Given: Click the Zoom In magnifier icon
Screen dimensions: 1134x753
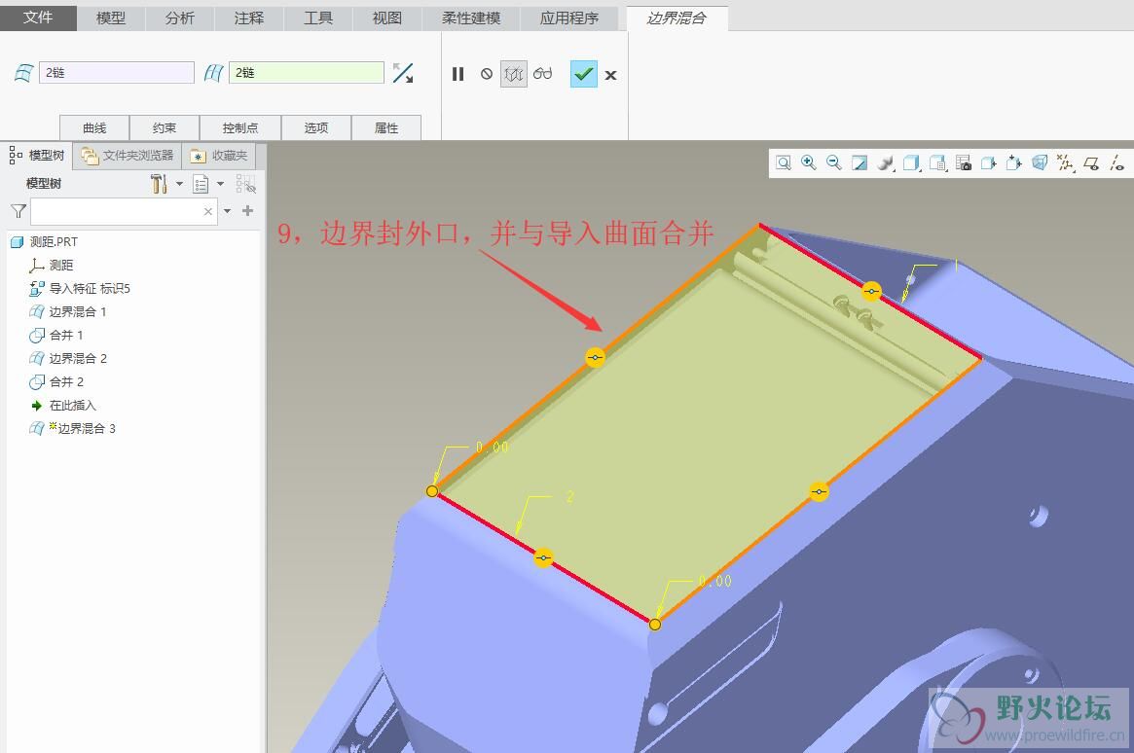Looking at the screenshot, I should coord(808,163).
